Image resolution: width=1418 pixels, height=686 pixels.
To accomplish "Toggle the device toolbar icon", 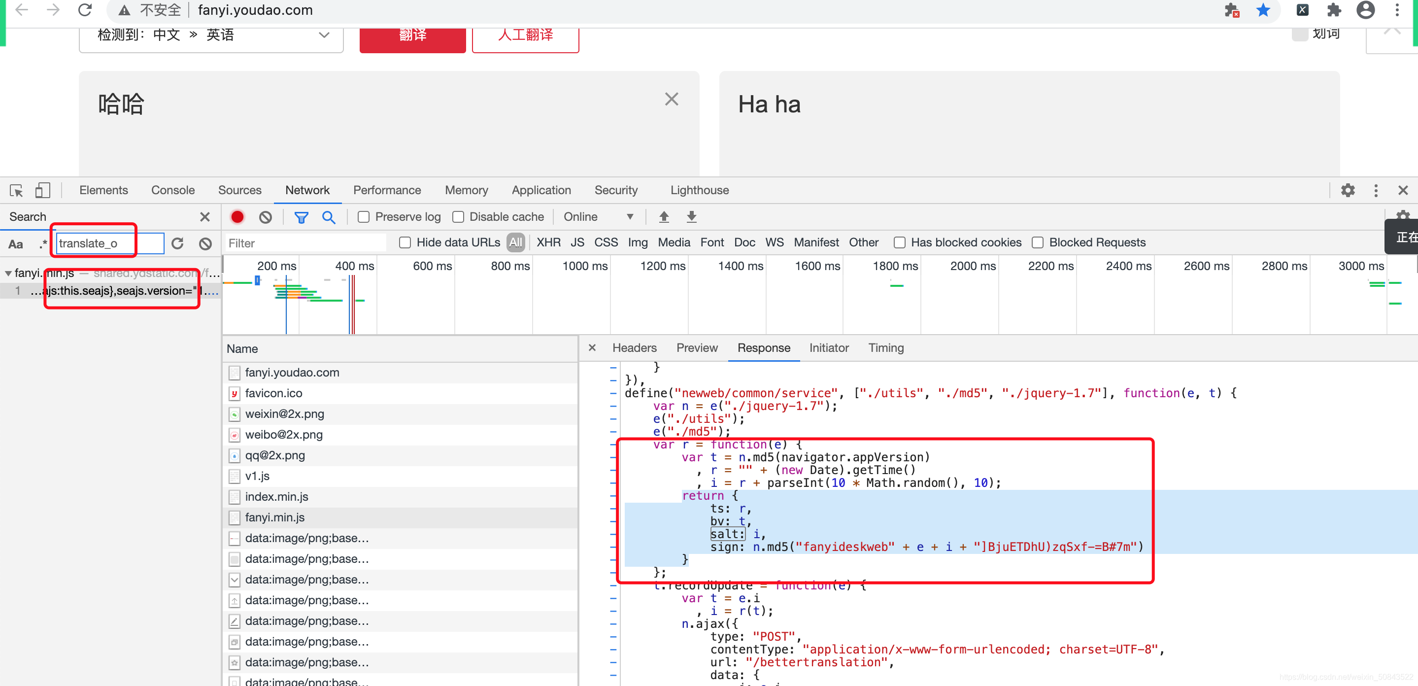I will tap(42, 191).
